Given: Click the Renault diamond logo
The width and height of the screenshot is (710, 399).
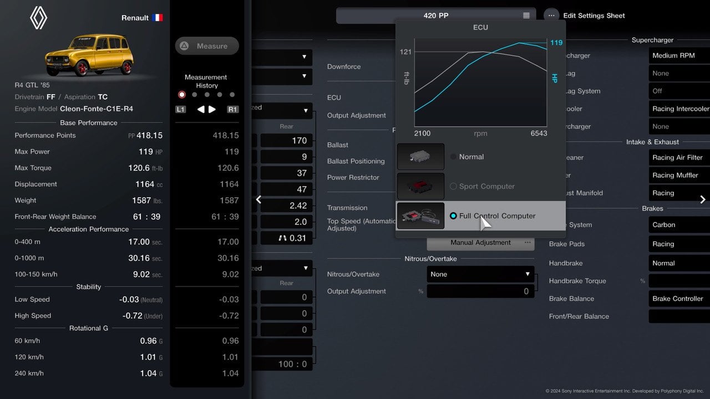Looking at the screenshot, I should point(39,17).
